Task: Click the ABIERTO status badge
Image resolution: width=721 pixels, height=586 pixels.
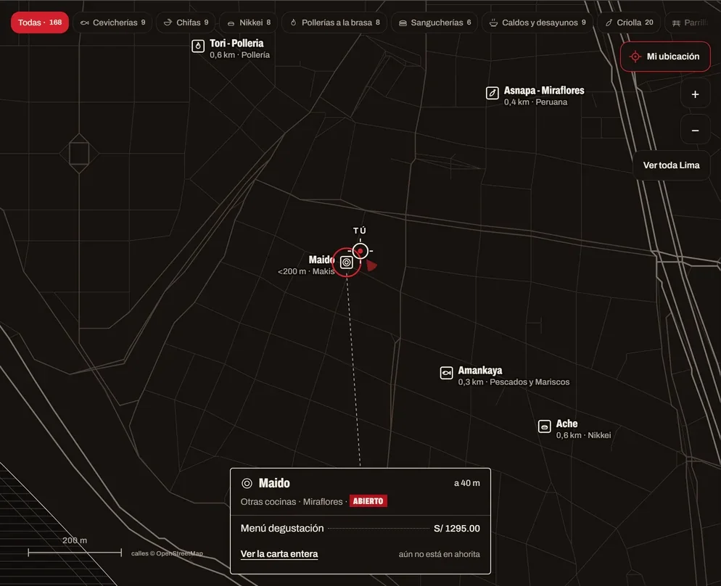Action: click(x=368, y=501)
